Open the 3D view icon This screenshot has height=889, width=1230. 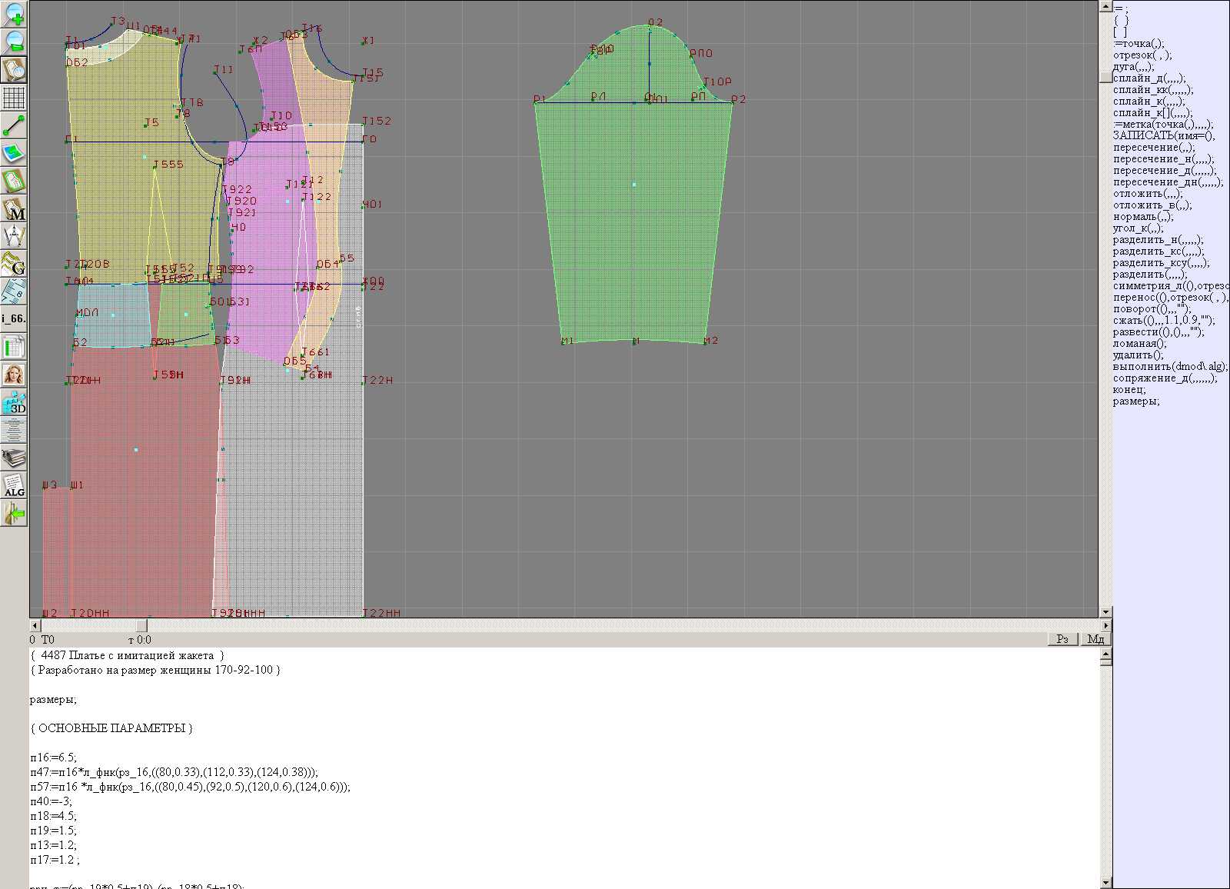pos(14,402)
